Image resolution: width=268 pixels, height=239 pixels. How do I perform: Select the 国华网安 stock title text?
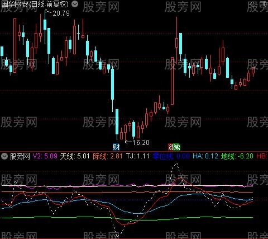pyautogui.click(x=15, y=4)
